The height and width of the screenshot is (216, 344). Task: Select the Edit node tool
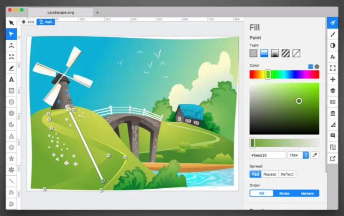[x=11, y=34]
